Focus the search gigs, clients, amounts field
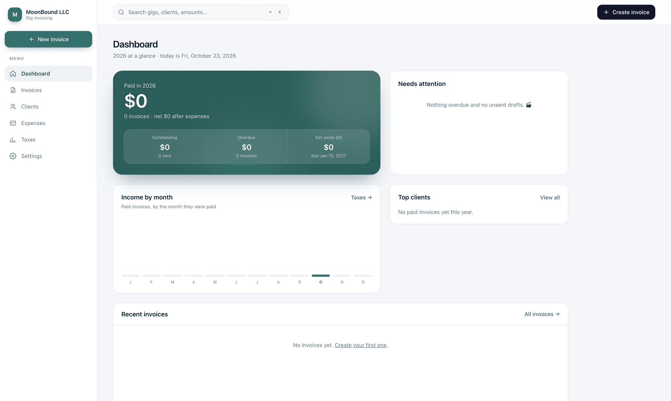The image size is (671, 401). pyautogui.click(x=201, y=12)
